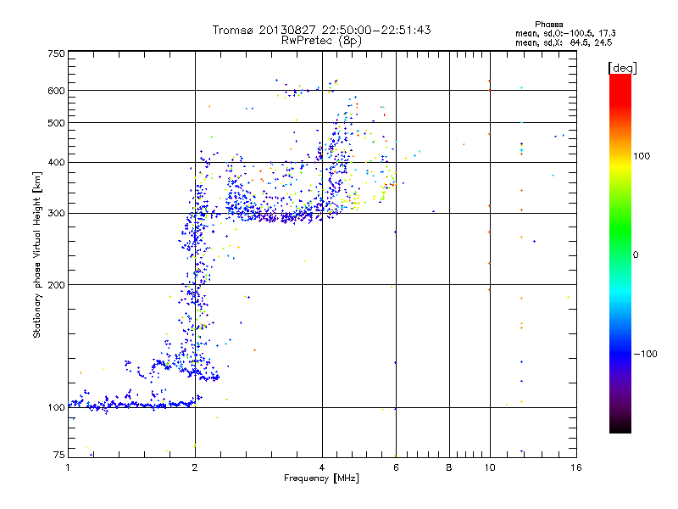Click the plot title 'Tromsø 20130827 22:50:00-22:51:43'
Screen dimensions: 678x509
coord(321,30)
